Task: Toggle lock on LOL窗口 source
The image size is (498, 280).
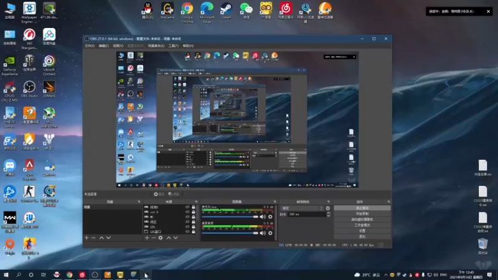Action: point(194,231)
